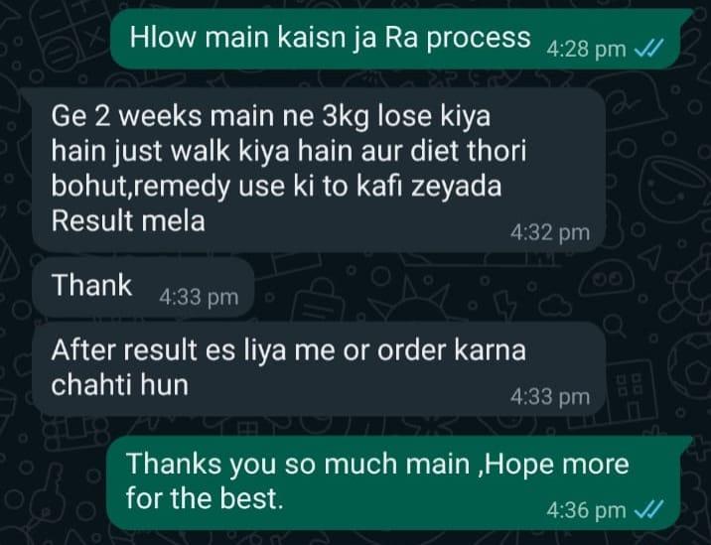Click the 4:32 pm timestamp
The image size is (711, 545).
550,233
